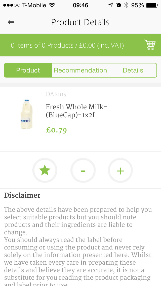Increase quantity with plus button
Image resolution: width=161 pixels, height=286 pixels.
120,170
